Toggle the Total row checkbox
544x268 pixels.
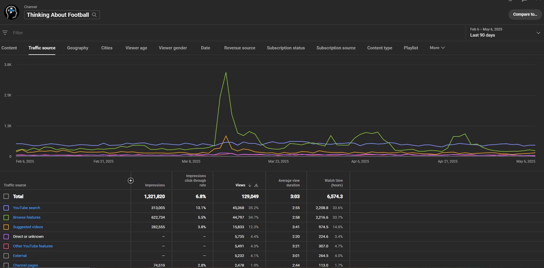pos(6,196)
